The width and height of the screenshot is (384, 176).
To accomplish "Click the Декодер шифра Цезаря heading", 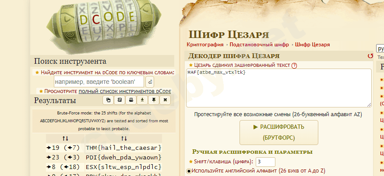I will (234, 56).
